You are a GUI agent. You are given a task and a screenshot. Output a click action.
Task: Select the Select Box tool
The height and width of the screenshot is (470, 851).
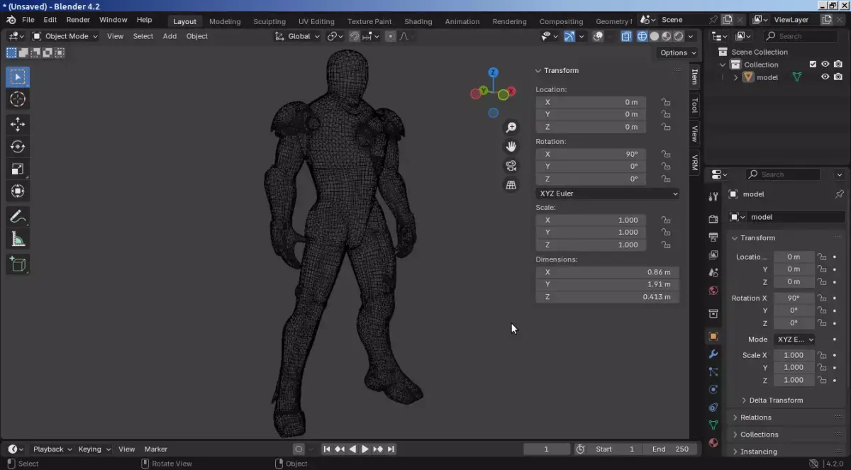[x=18, y=77]
